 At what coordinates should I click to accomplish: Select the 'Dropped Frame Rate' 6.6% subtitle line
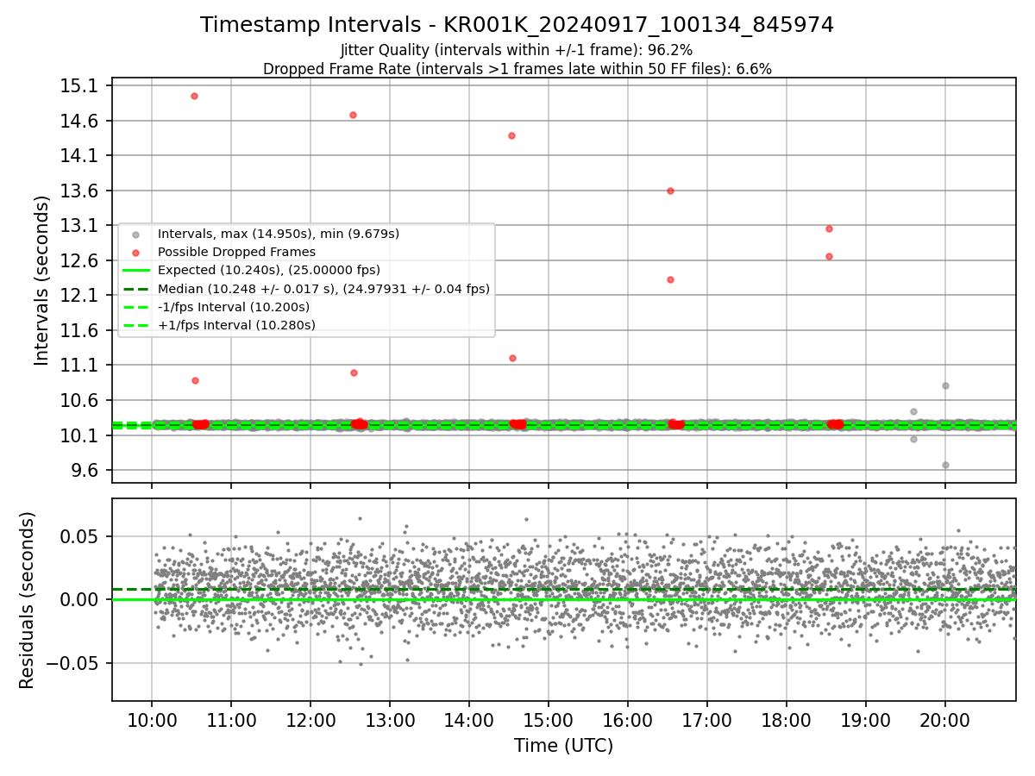point(517,69)
